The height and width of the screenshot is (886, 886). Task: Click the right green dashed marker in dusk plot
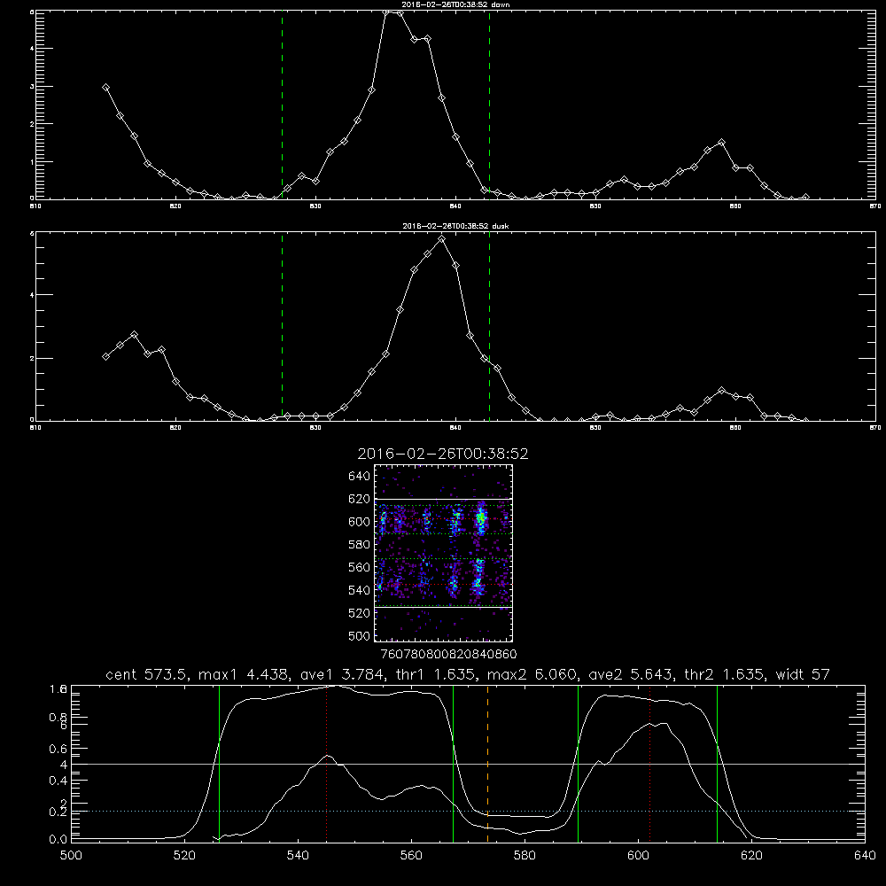pos(489,326)
